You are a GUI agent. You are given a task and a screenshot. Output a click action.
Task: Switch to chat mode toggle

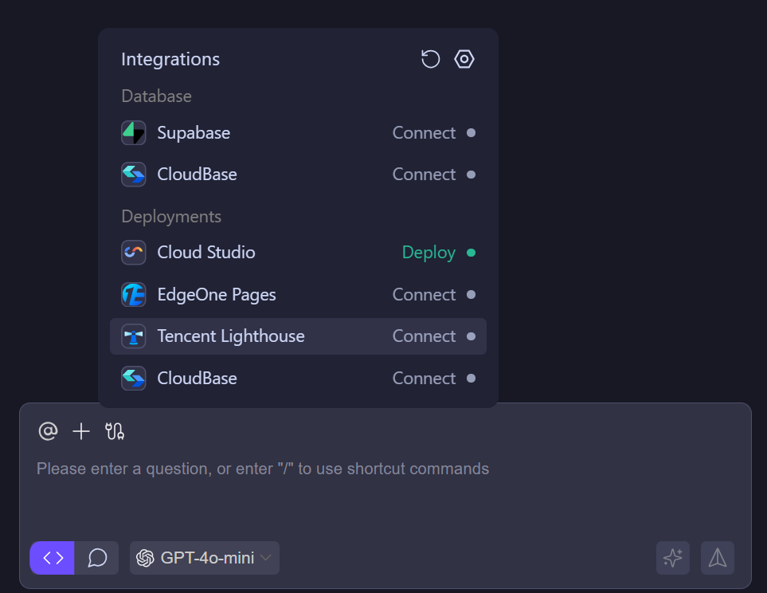click(97, 558)
